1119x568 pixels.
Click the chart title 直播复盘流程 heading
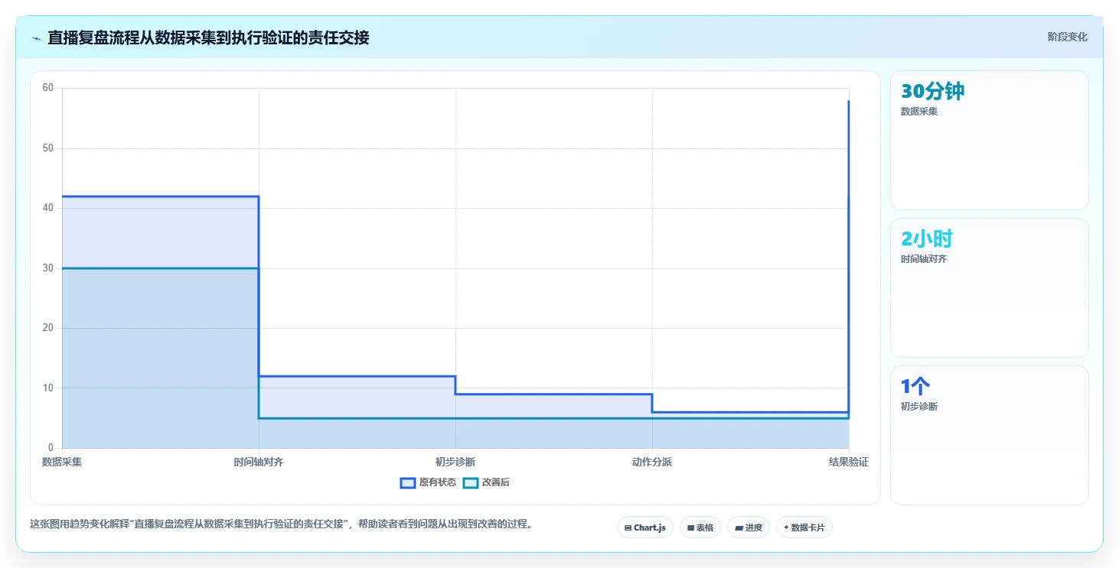coord(208,37)
